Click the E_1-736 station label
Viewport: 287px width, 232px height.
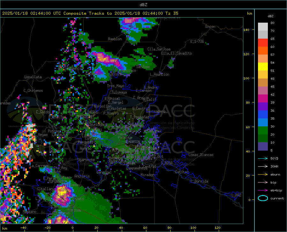coord(197,41)
